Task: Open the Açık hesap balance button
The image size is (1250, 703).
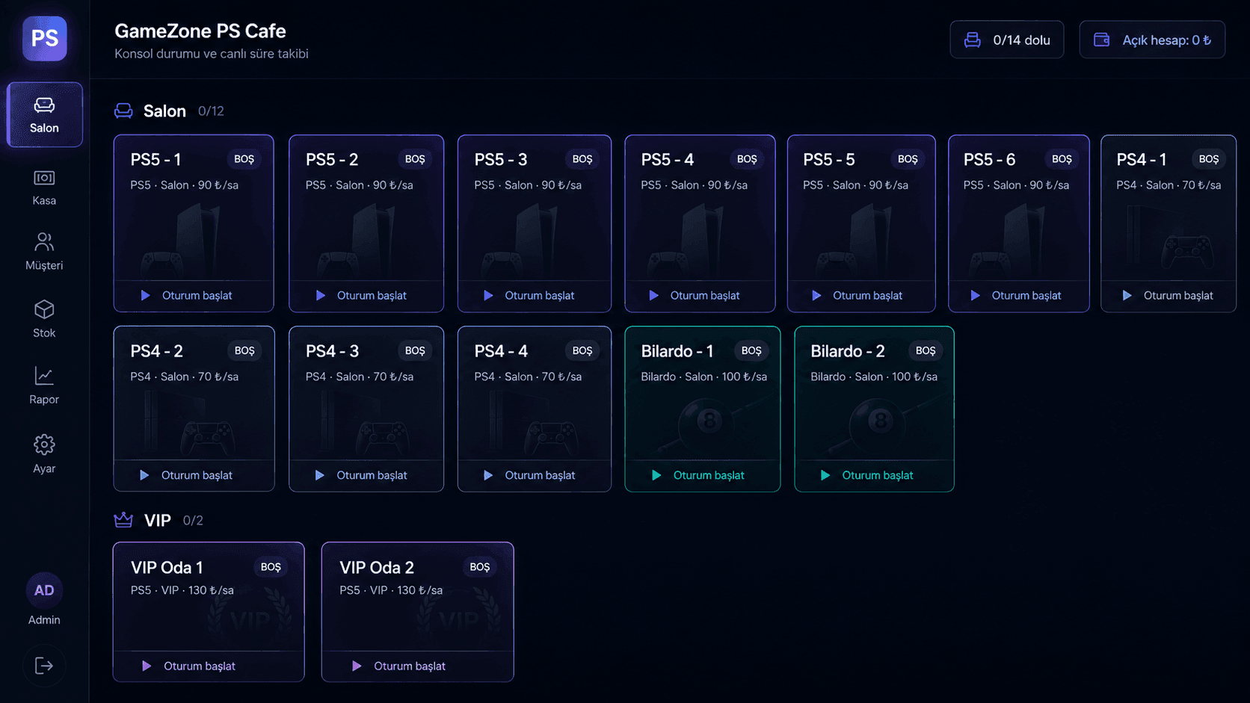Action: click(x=1152, y=40)
